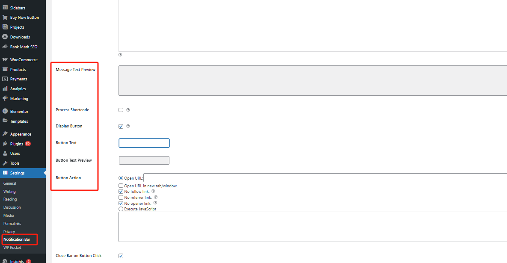Click the Analytics bar chart icon
507x263 pixels.
coord(5,89)
